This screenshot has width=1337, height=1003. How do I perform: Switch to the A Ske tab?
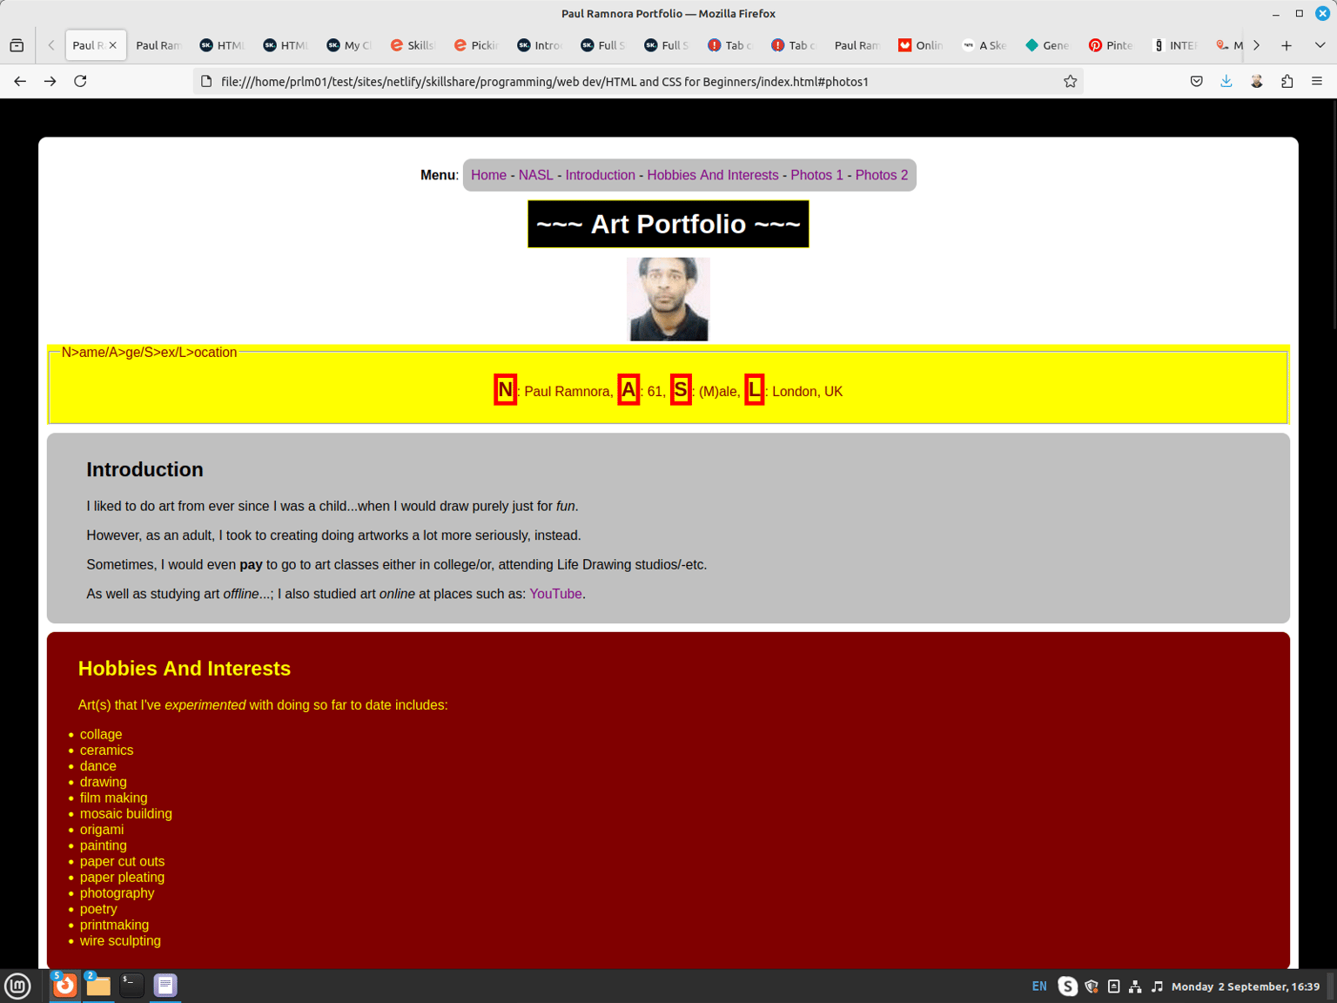(984, 45)
